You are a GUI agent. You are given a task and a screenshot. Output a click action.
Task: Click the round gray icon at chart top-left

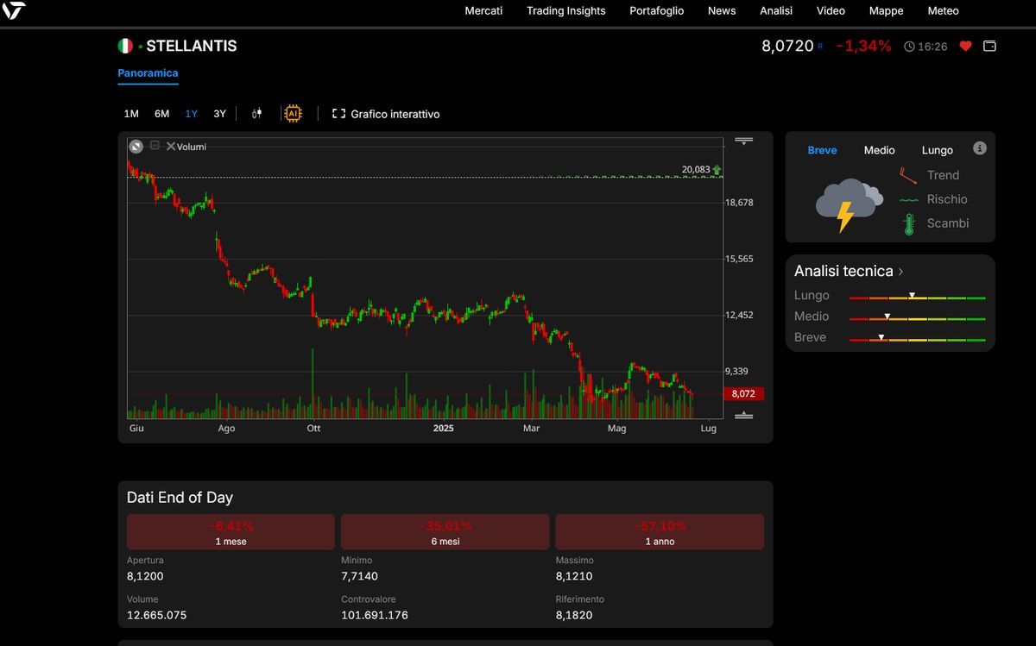136,147
